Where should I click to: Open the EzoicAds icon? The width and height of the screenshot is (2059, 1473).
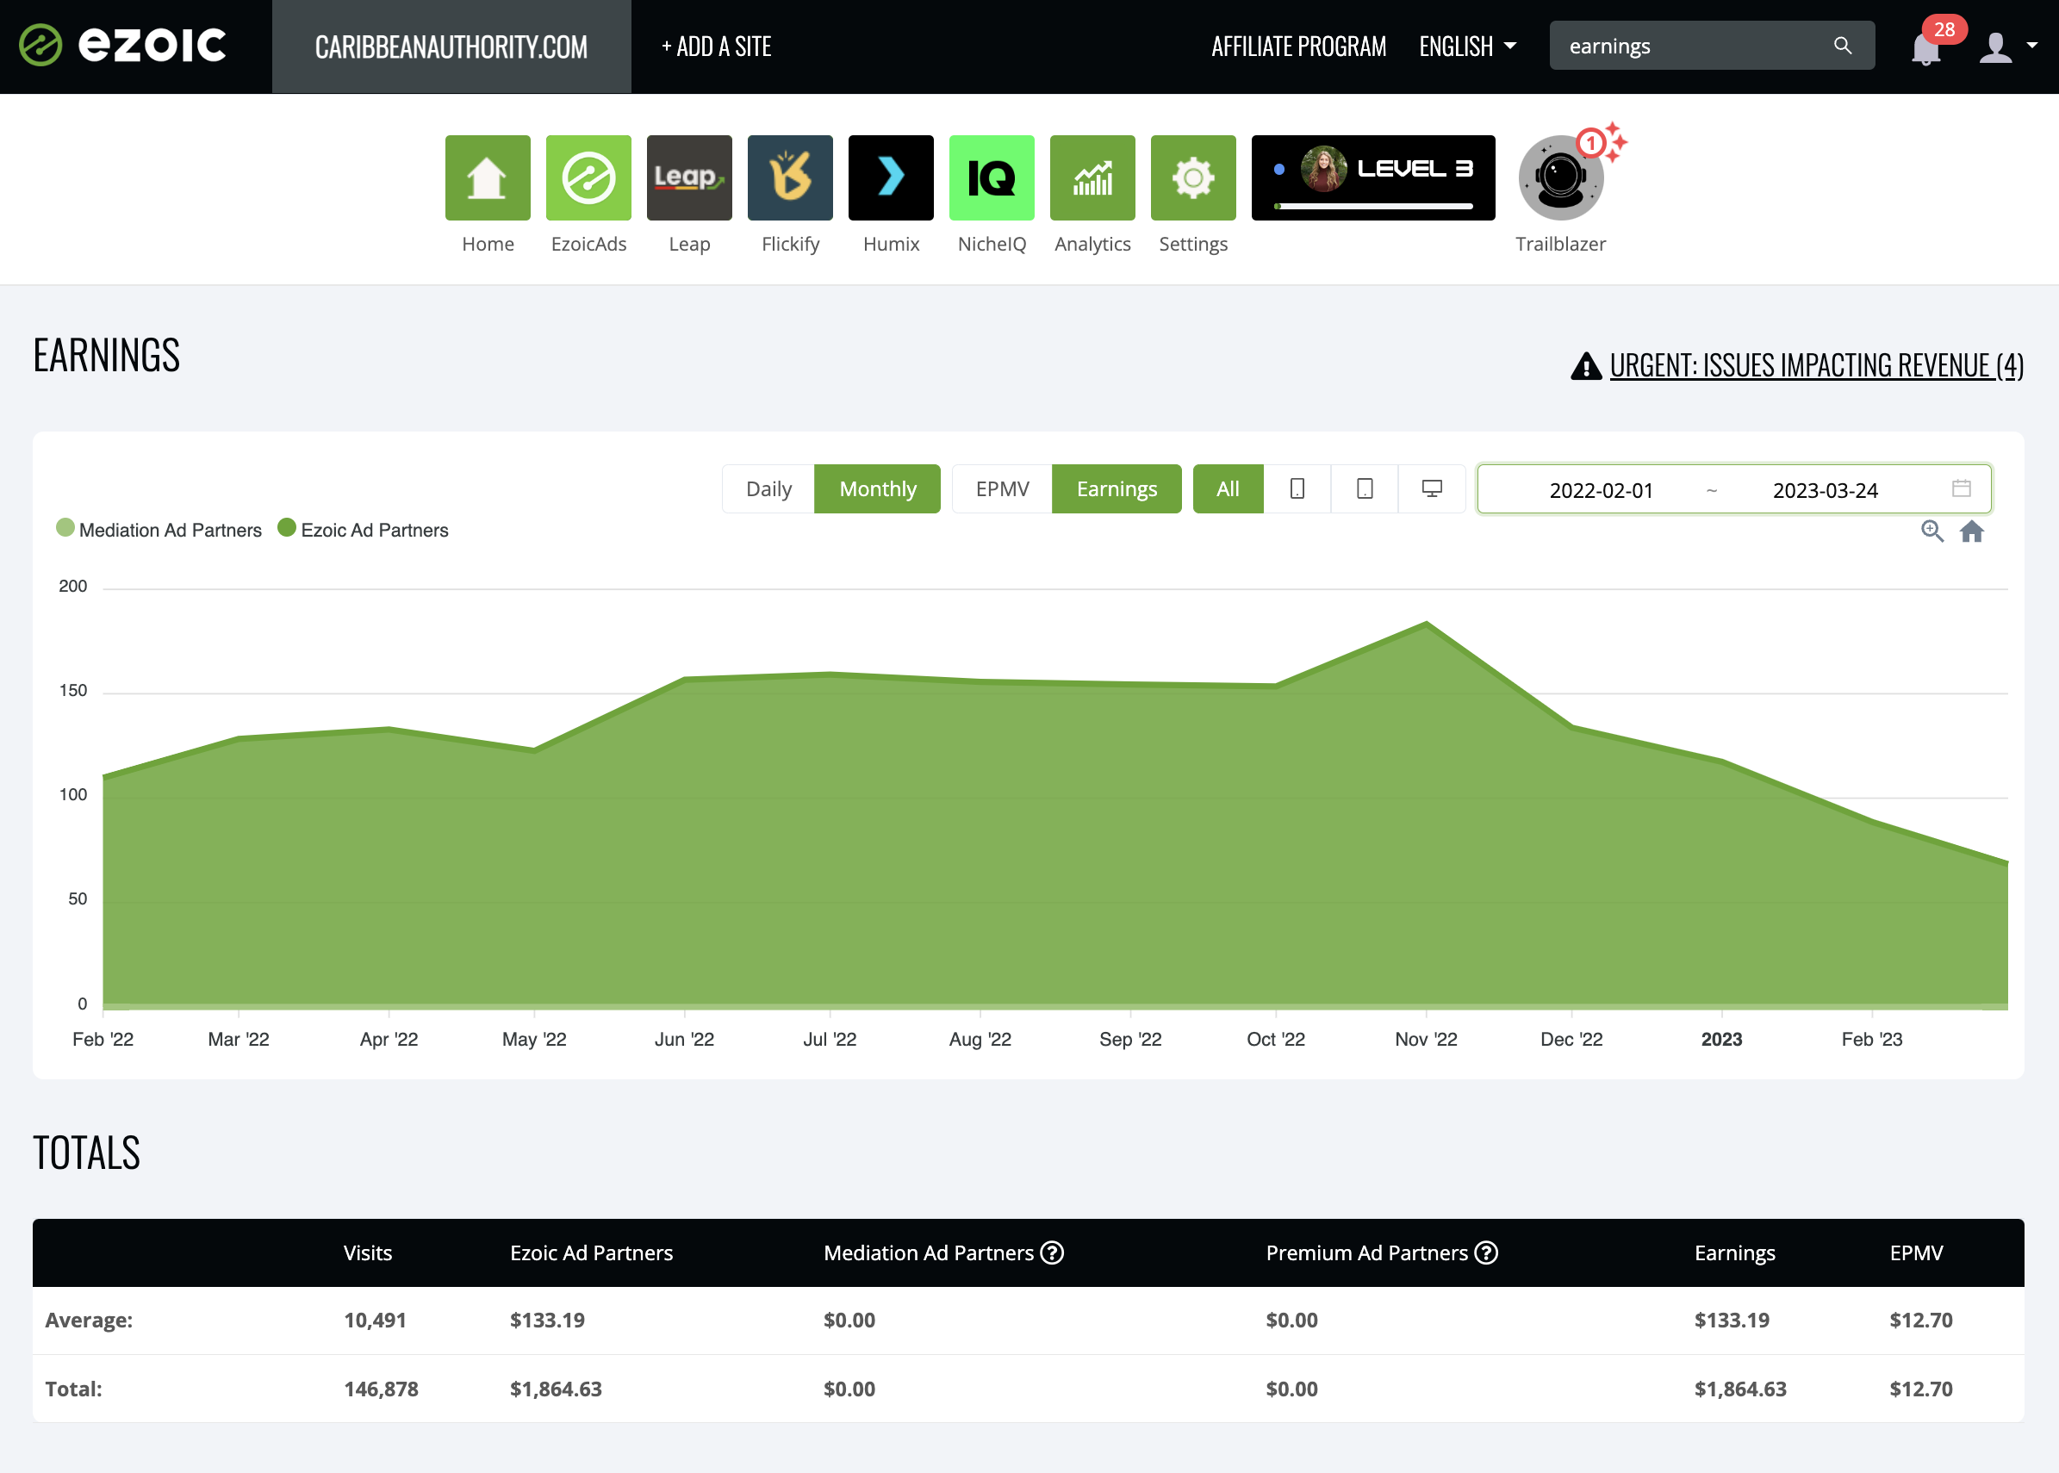tap(588, 177)
